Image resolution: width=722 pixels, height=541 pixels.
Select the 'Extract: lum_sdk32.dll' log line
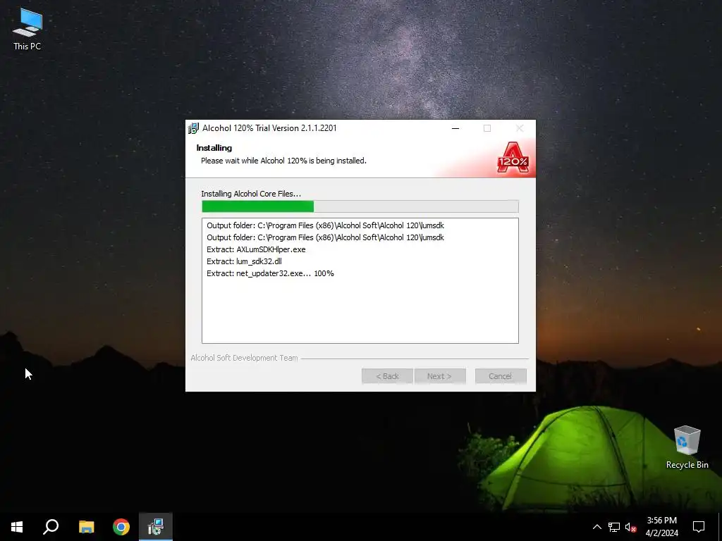pos(244,261)
